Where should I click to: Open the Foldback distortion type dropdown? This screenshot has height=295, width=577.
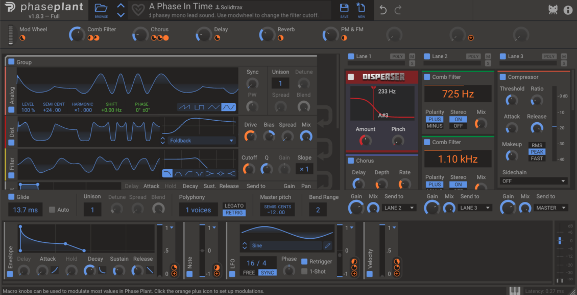(202, 140)
